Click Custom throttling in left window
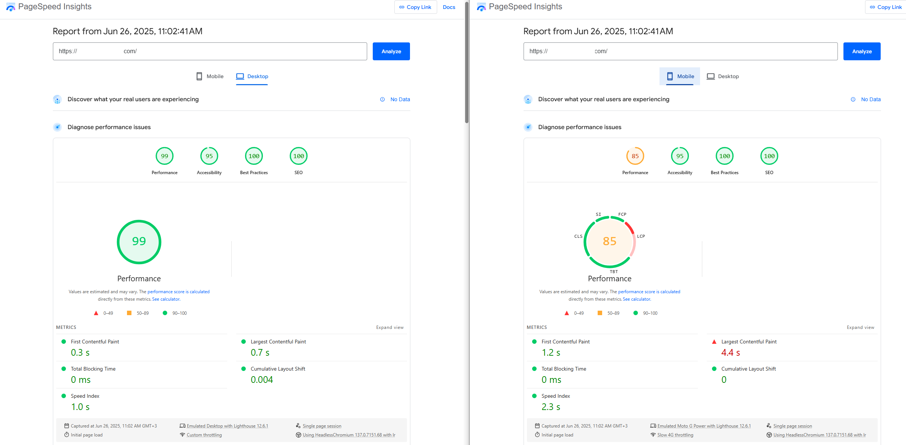The height and width of the screenshot is (445, 906). [204, 435]
